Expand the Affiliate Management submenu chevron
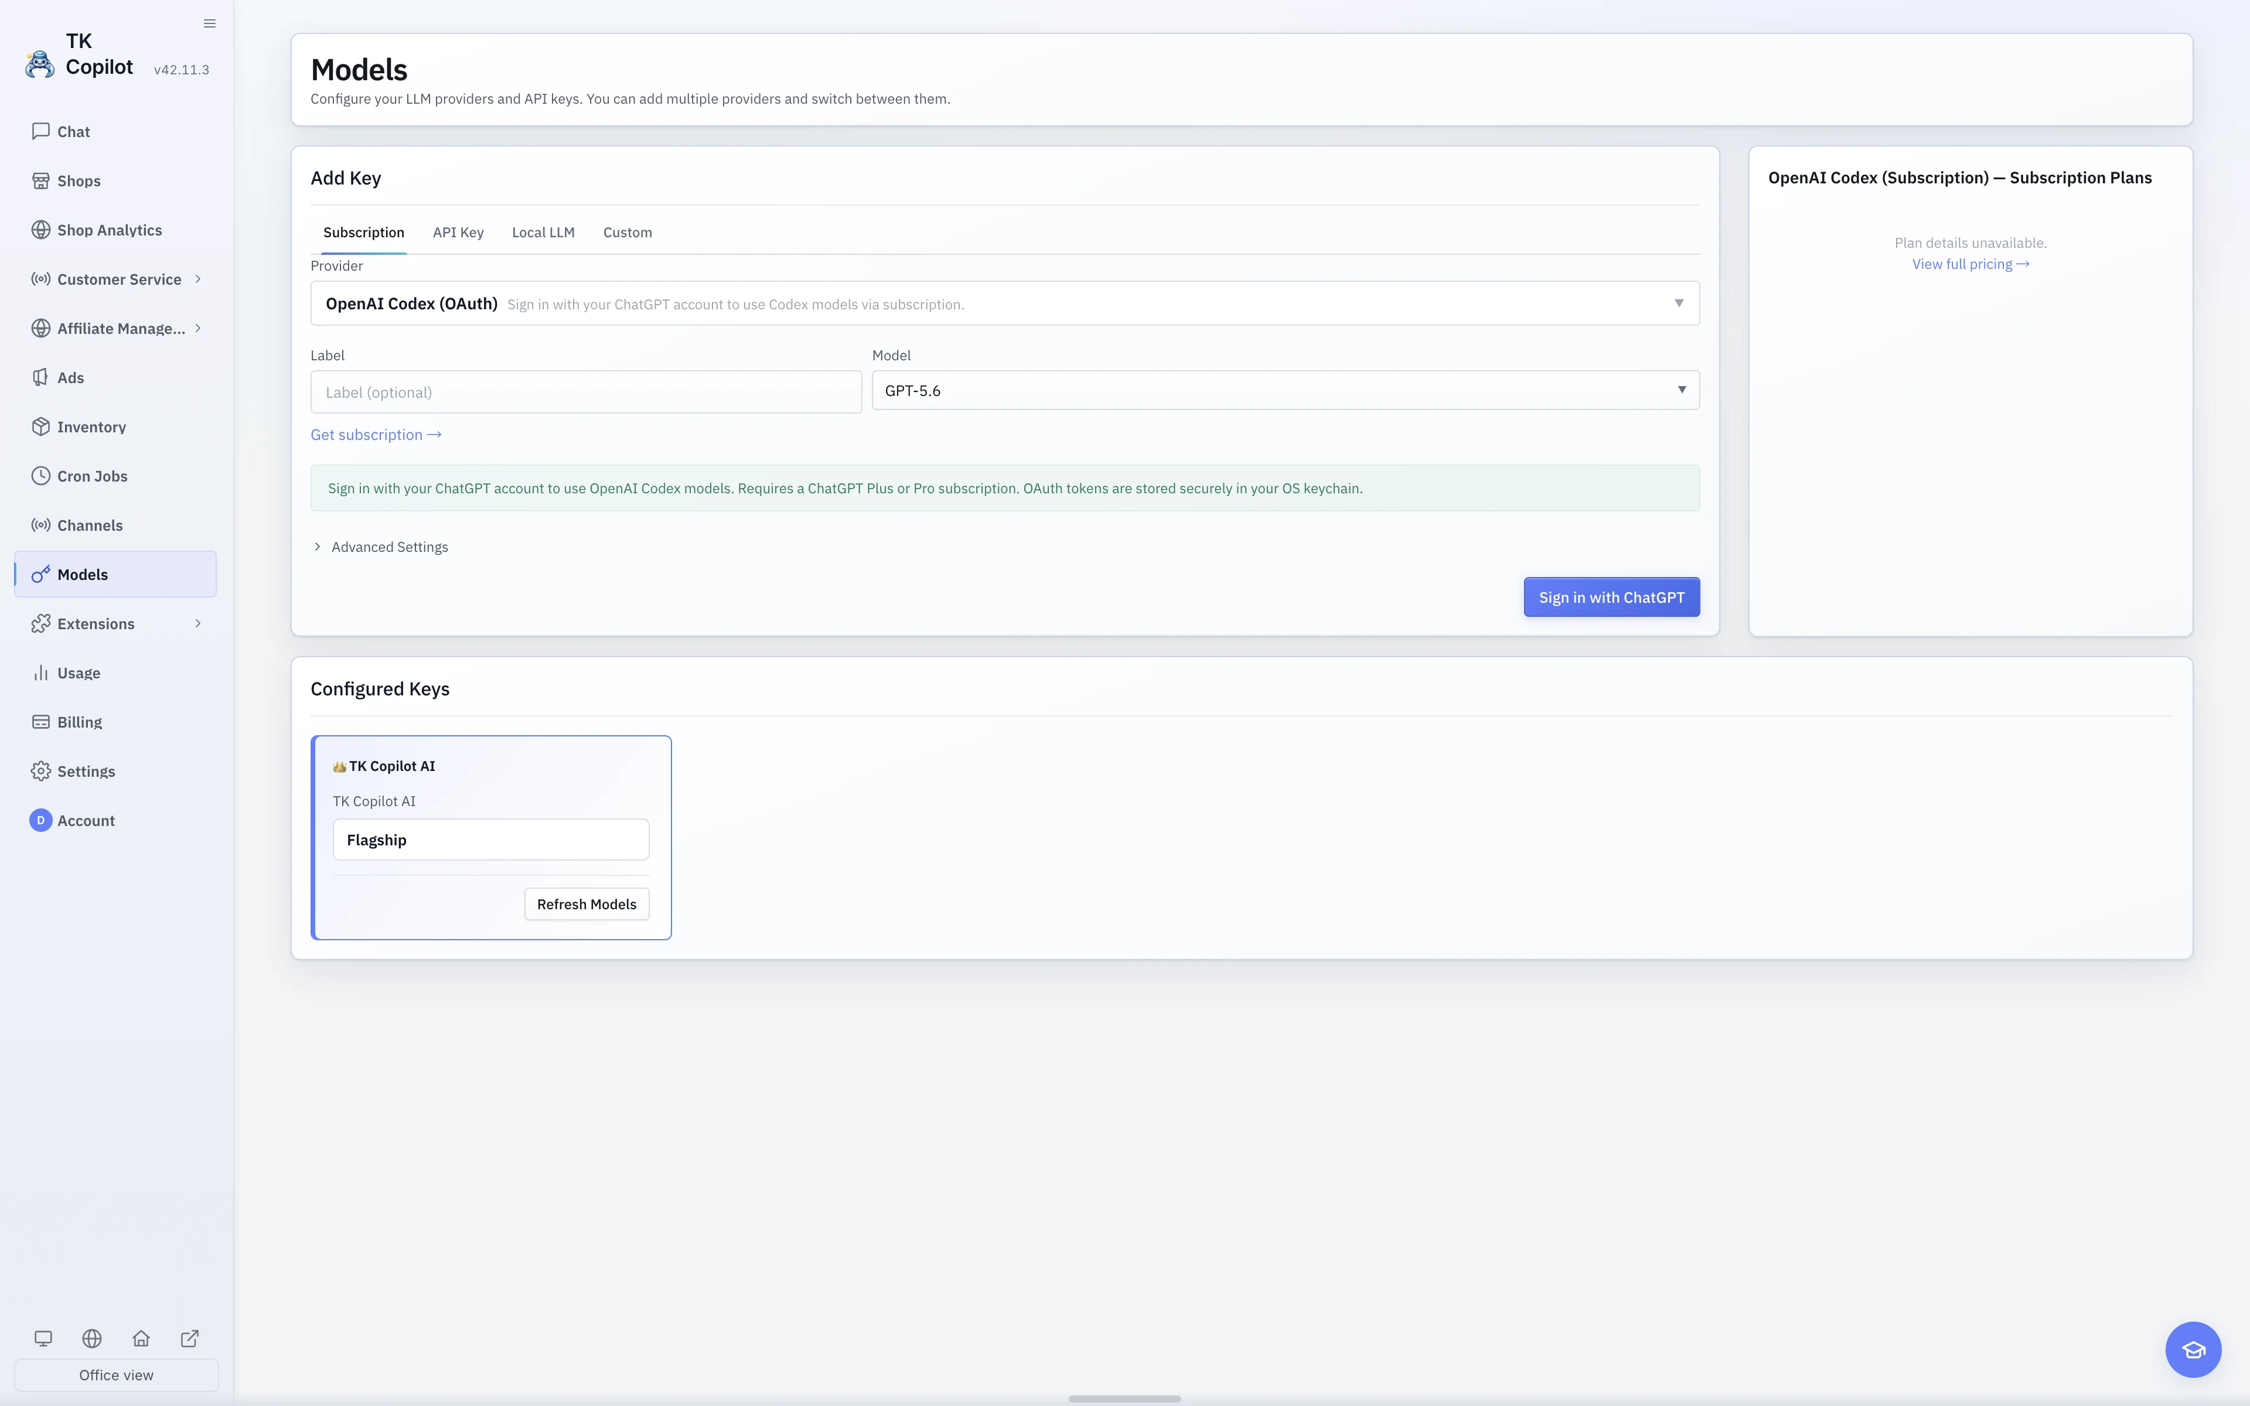The image size is (2250, 1406). click(x=198, y=328)
